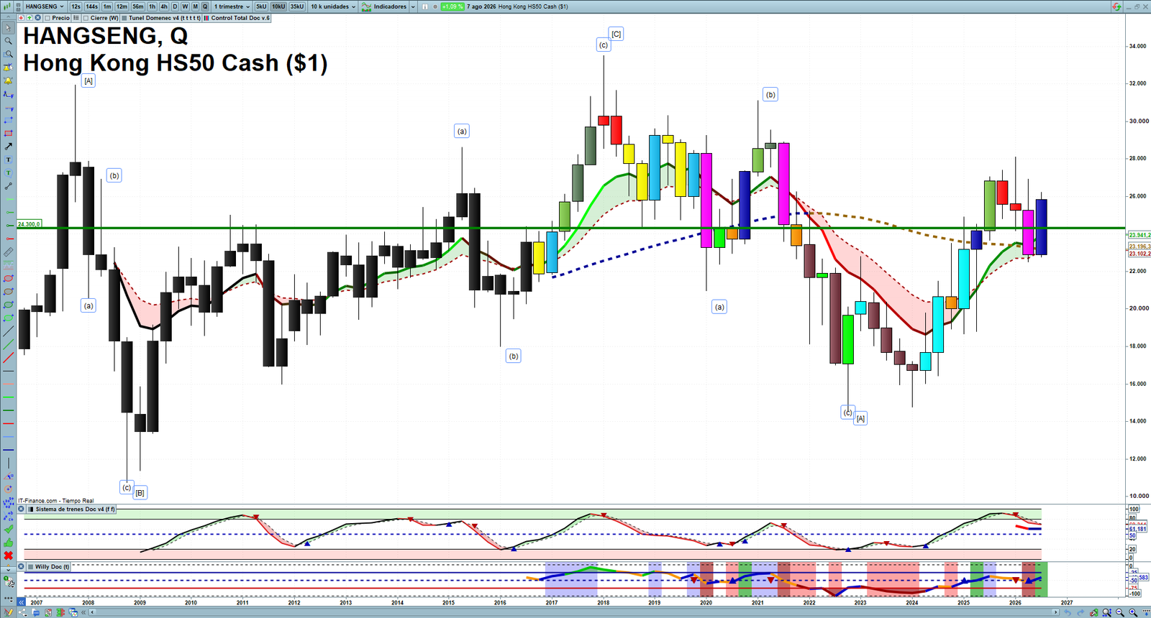
Task: Toggle the Cierre (W) checkbox
Action: pyautogui.click(x=86, y=18)
